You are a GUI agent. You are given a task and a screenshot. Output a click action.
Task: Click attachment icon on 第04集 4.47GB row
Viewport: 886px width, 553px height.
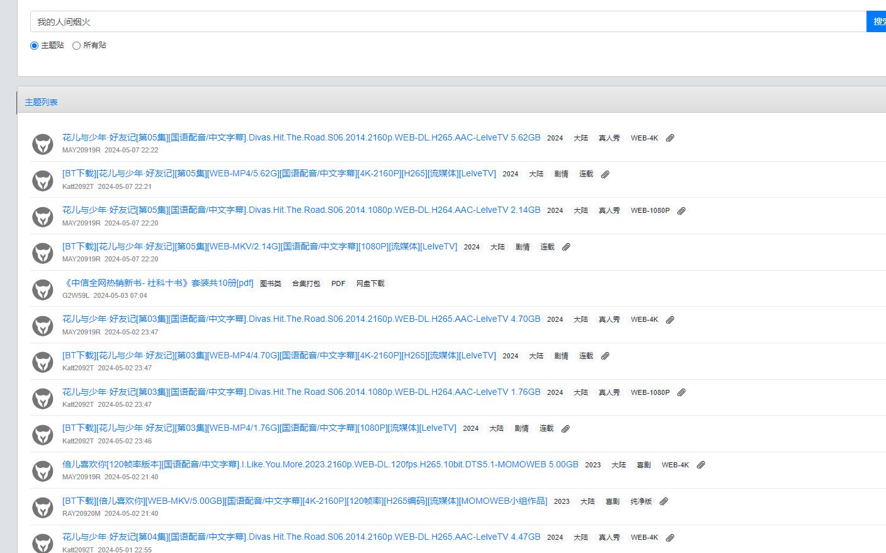pyautogui.click(x=670, y=538)
